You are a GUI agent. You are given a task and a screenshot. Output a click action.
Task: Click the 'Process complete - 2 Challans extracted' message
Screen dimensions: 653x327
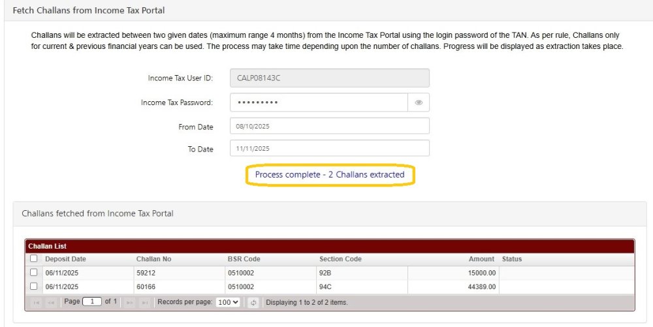pos(330,175)
